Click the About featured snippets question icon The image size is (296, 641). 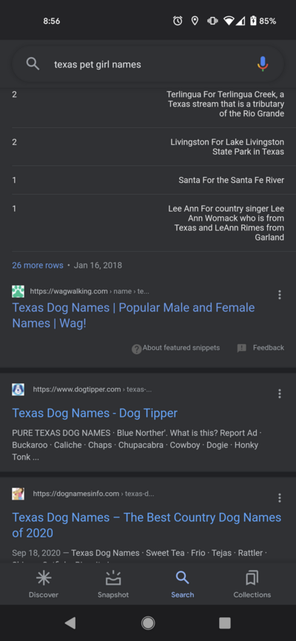137,349
